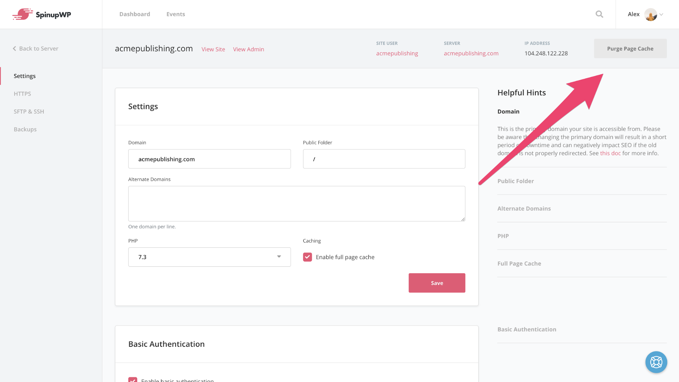The image size is (679, 382).
Task: Open the Backups settings section
Action: (x=25, y=129)
